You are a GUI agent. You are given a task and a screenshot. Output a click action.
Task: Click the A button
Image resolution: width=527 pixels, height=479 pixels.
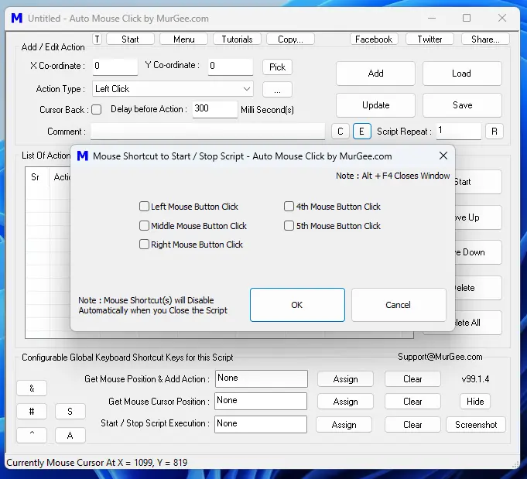click(x=70, y=436)
